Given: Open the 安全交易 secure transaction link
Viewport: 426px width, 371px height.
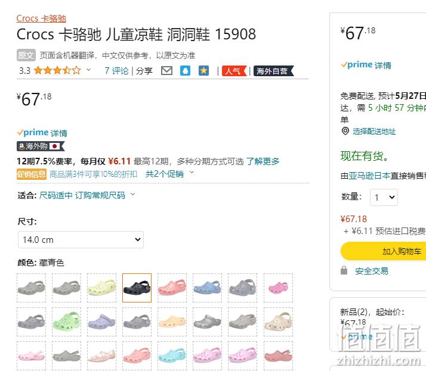Looking at the screenshot, I should (x=372, y=270).
